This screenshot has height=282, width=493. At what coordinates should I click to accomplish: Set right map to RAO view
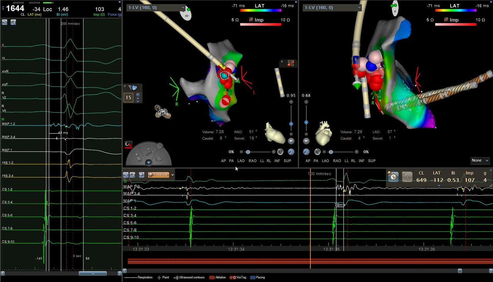337,161
